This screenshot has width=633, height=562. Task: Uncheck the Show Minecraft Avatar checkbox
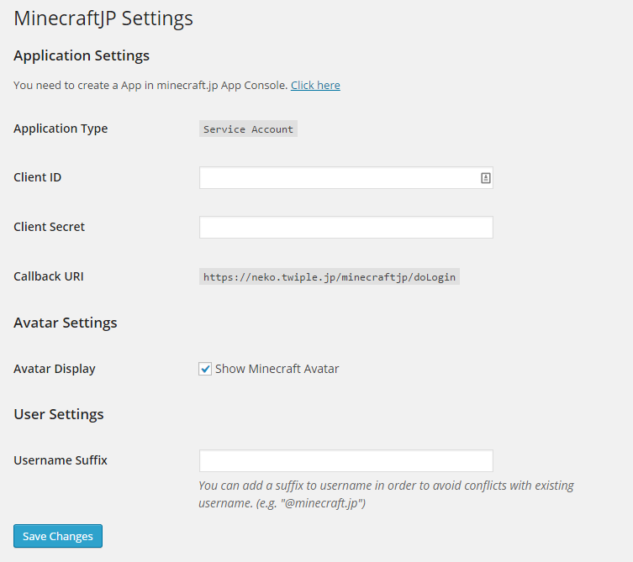205,369
